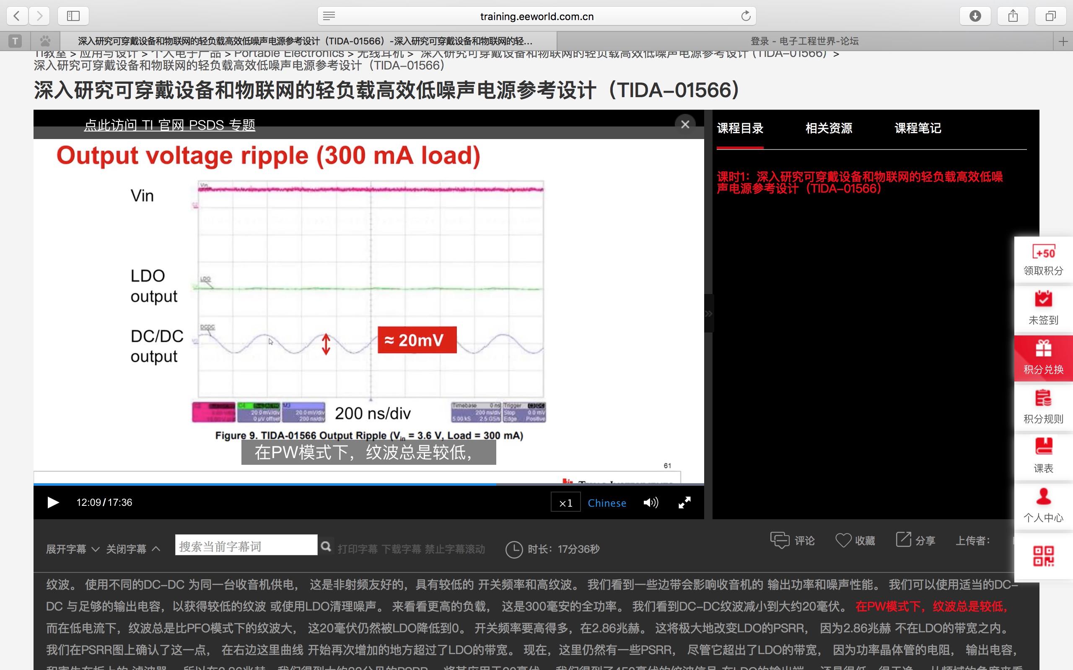
Task: Enter fullscreen video mode
Action: (x=684, y=502)
